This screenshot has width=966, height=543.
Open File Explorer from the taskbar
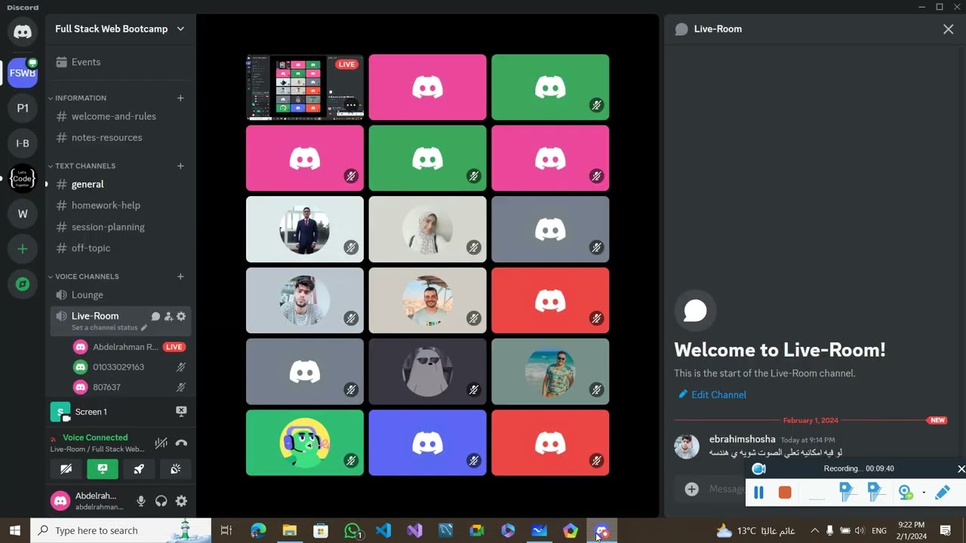289,531
